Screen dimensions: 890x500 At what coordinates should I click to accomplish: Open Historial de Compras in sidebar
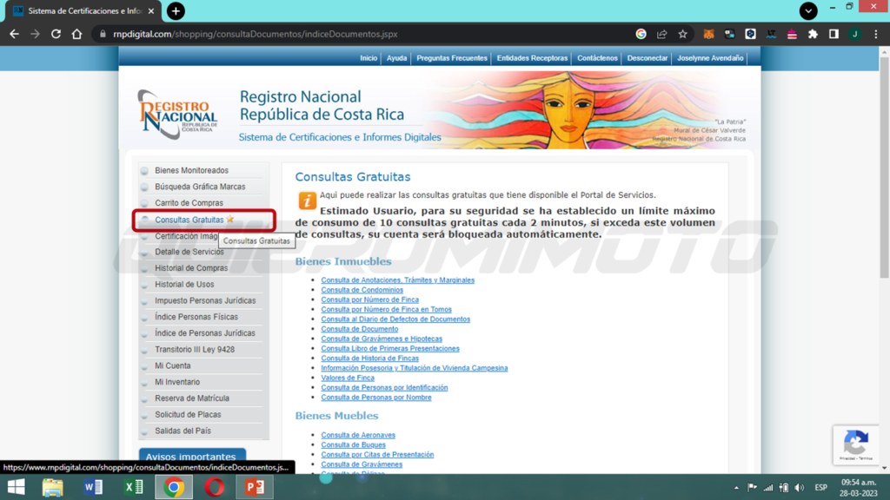[191, 268]
